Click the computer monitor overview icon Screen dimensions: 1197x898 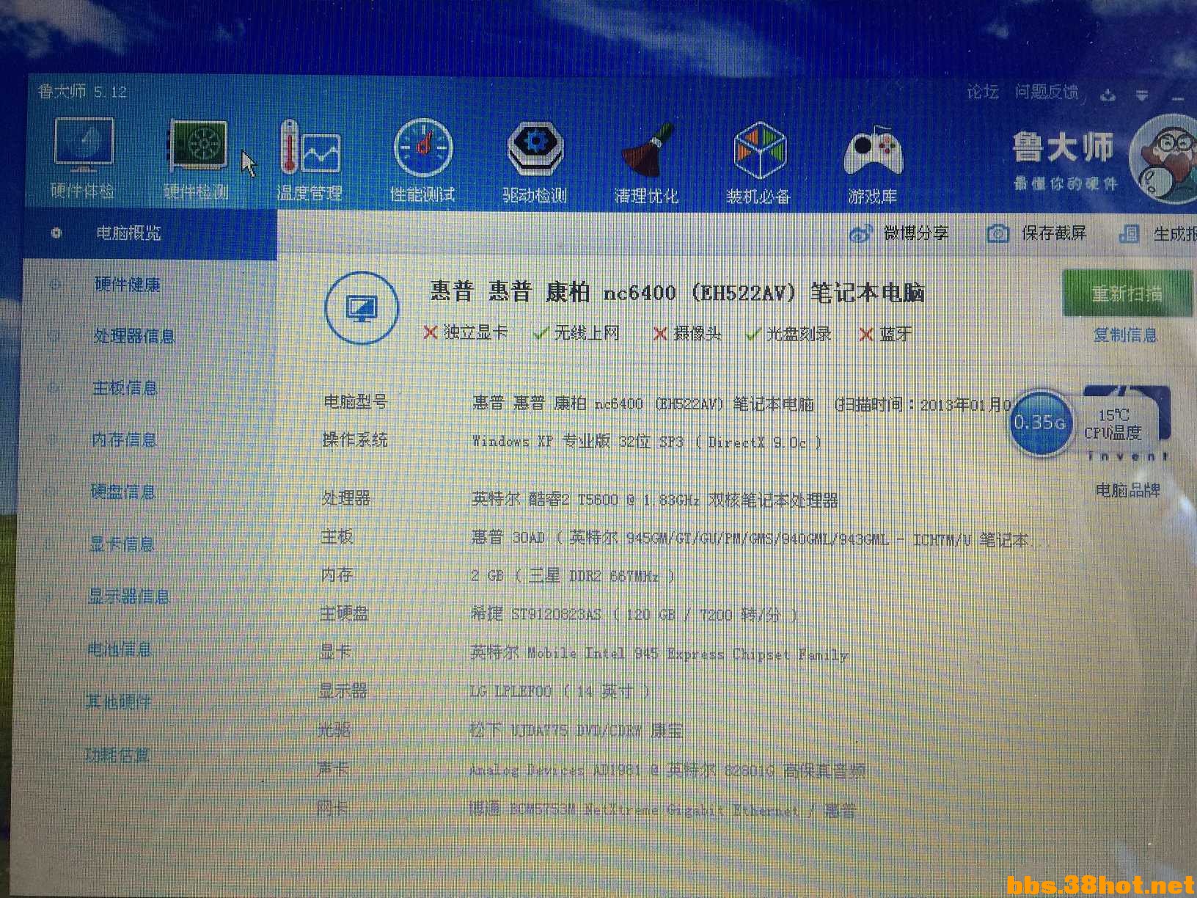pyautogui.click(x=362, y=308)
